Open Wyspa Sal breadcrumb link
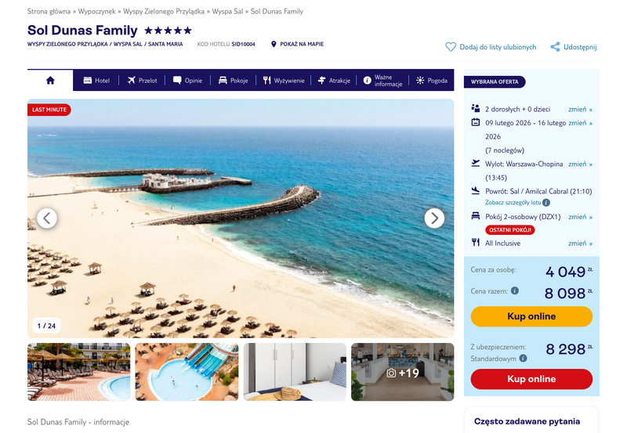Image resolution: width=627 pixels, height=433 pixels. coord(227,11)
